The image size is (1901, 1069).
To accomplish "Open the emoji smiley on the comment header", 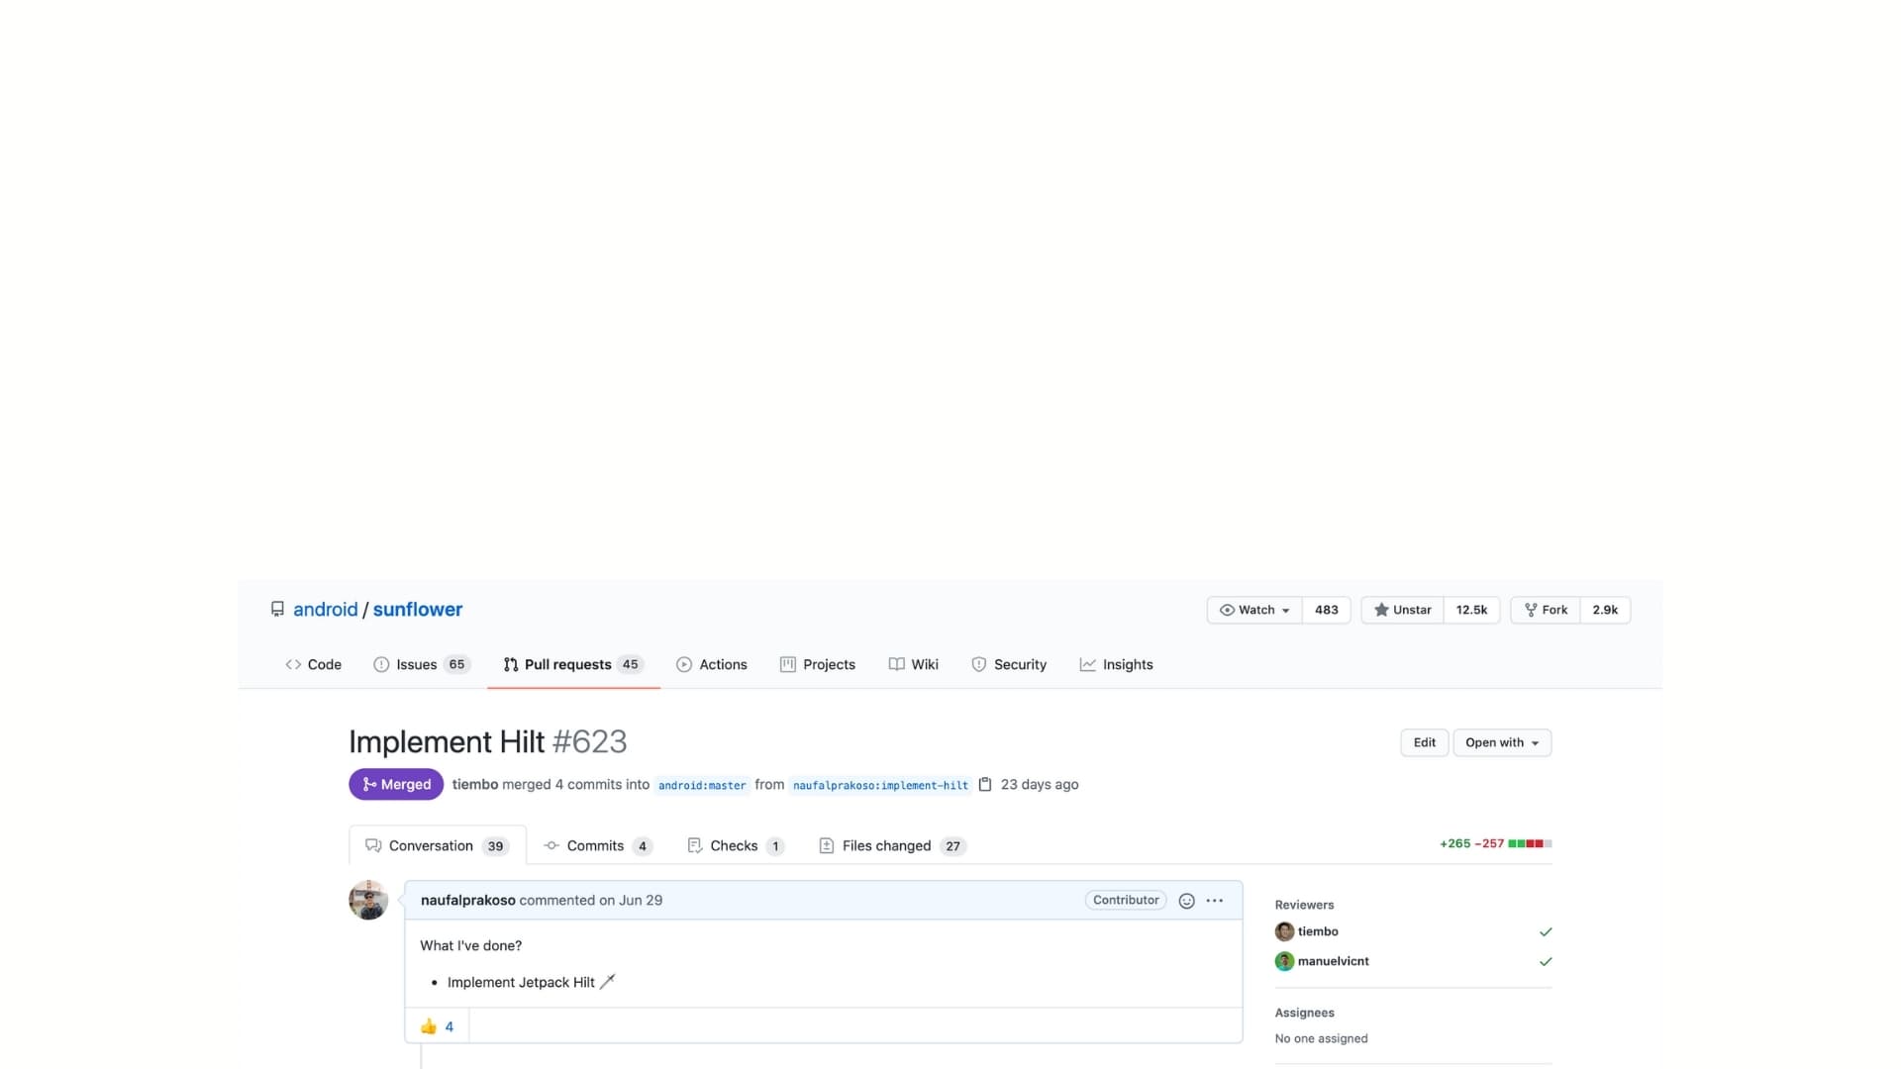I will [1186, 901].
